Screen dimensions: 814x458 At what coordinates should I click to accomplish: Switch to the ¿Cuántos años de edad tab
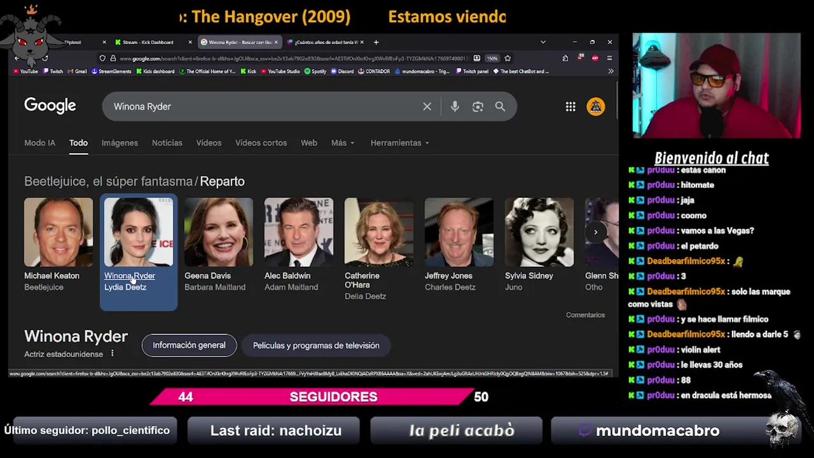(x=325, y=42)
